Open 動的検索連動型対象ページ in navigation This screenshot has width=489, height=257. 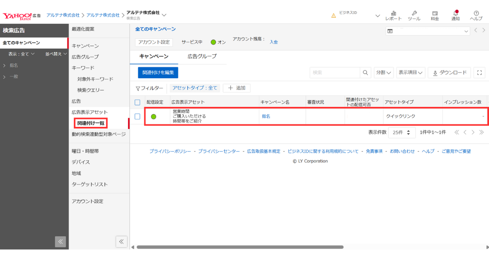click(99, 134)
